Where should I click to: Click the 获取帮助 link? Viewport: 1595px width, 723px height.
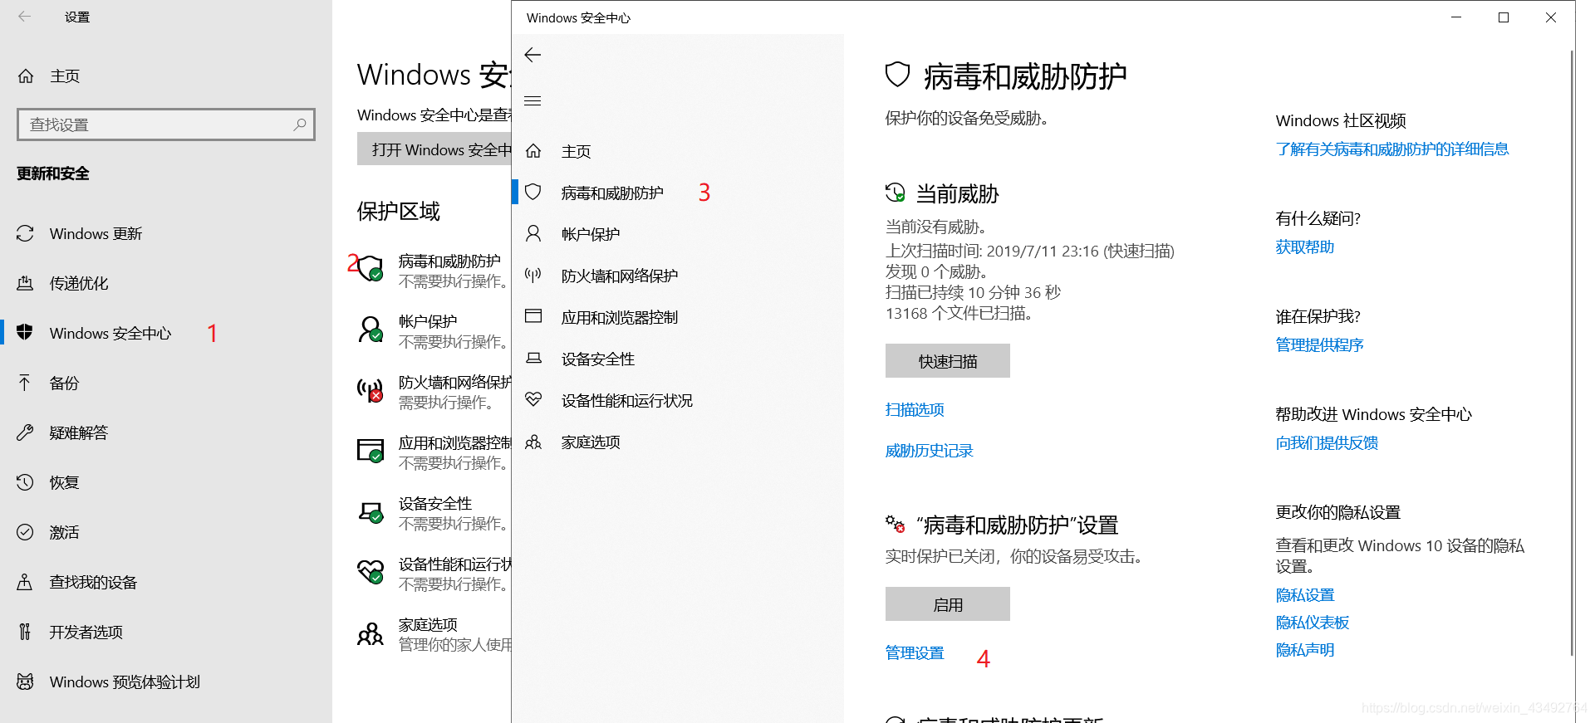tap(1304, 247)
